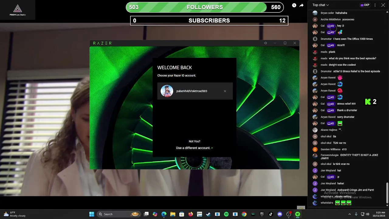Click Damien Williams message '413'
Viewport: 389px width, 219px height.
pos(344,149)
